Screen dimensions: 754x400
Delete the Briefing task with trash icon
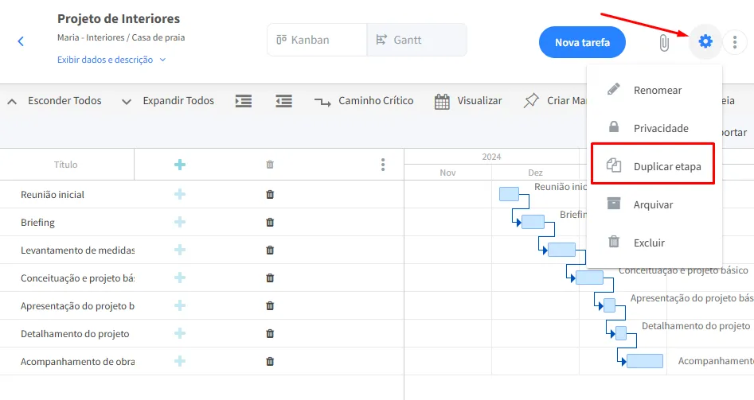270,223
